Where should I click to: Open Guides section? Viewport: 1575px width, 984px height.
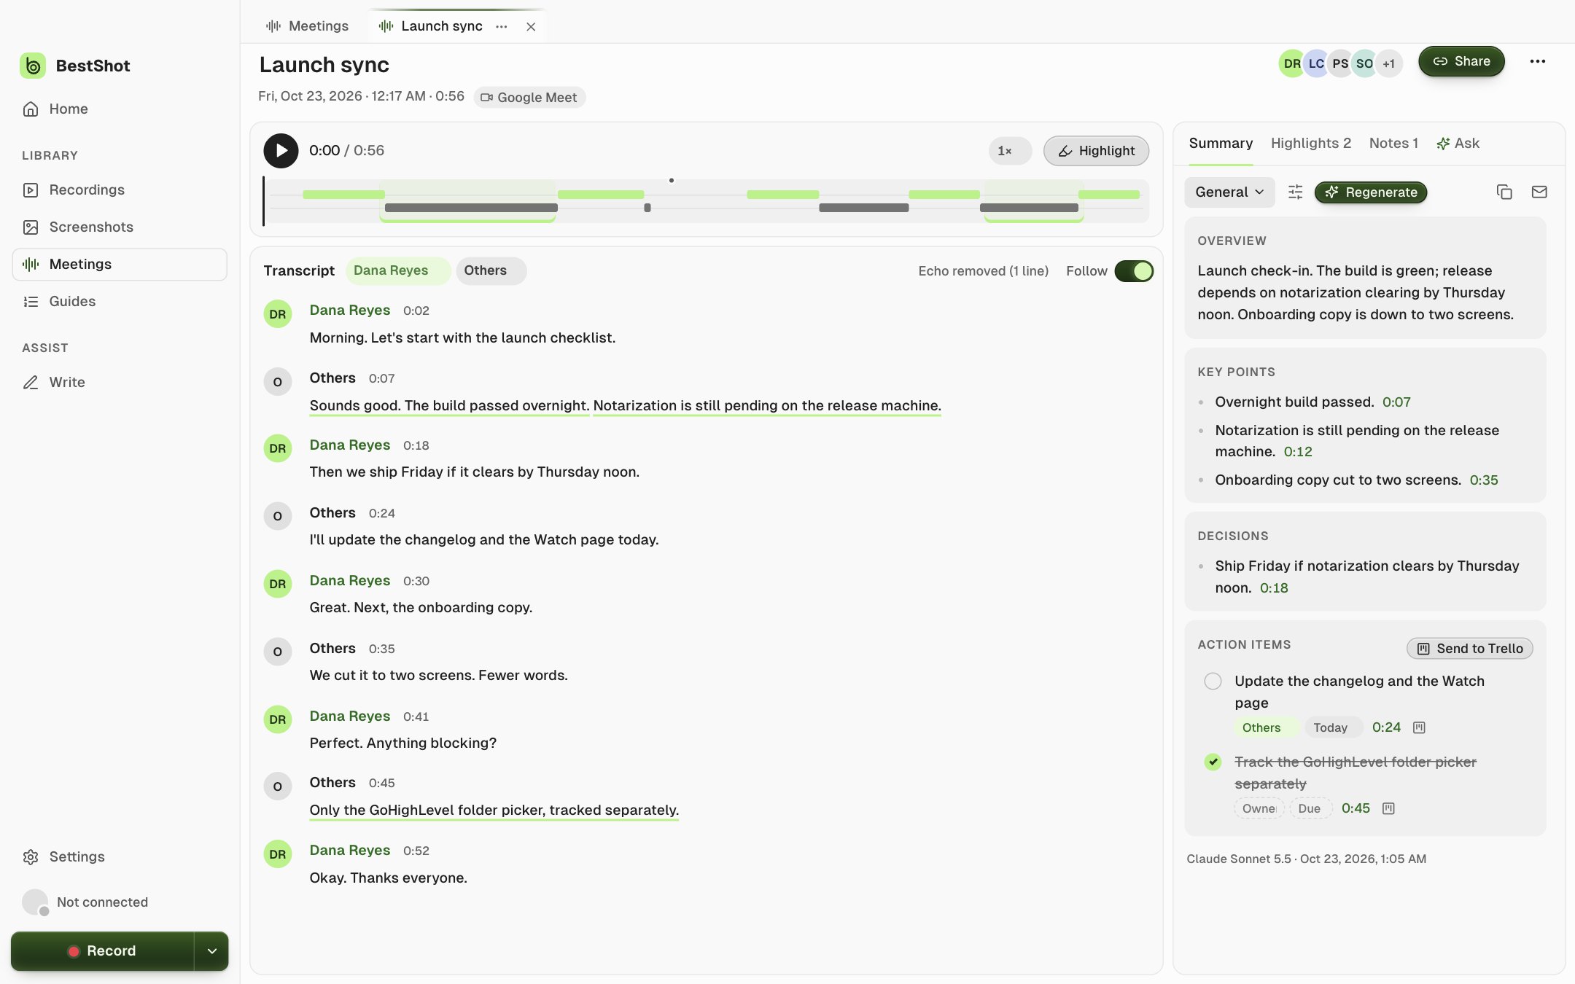(120, 301)
